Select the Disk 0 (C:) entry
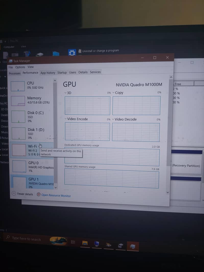Screen dimensions: 204x272 tap(32, 117)
